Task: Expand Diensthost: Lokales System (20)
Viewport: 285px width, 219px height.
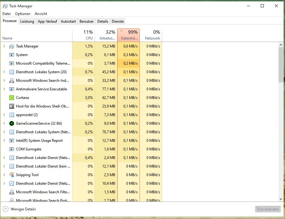Action: point(4,72)
